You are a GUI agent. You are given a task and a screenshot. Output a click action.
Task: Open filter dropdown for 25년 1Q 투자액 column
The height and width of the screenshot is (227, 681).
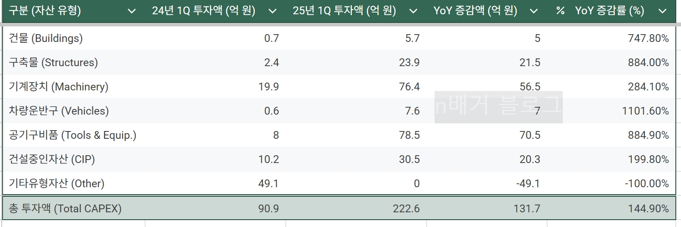pos(413,11)
